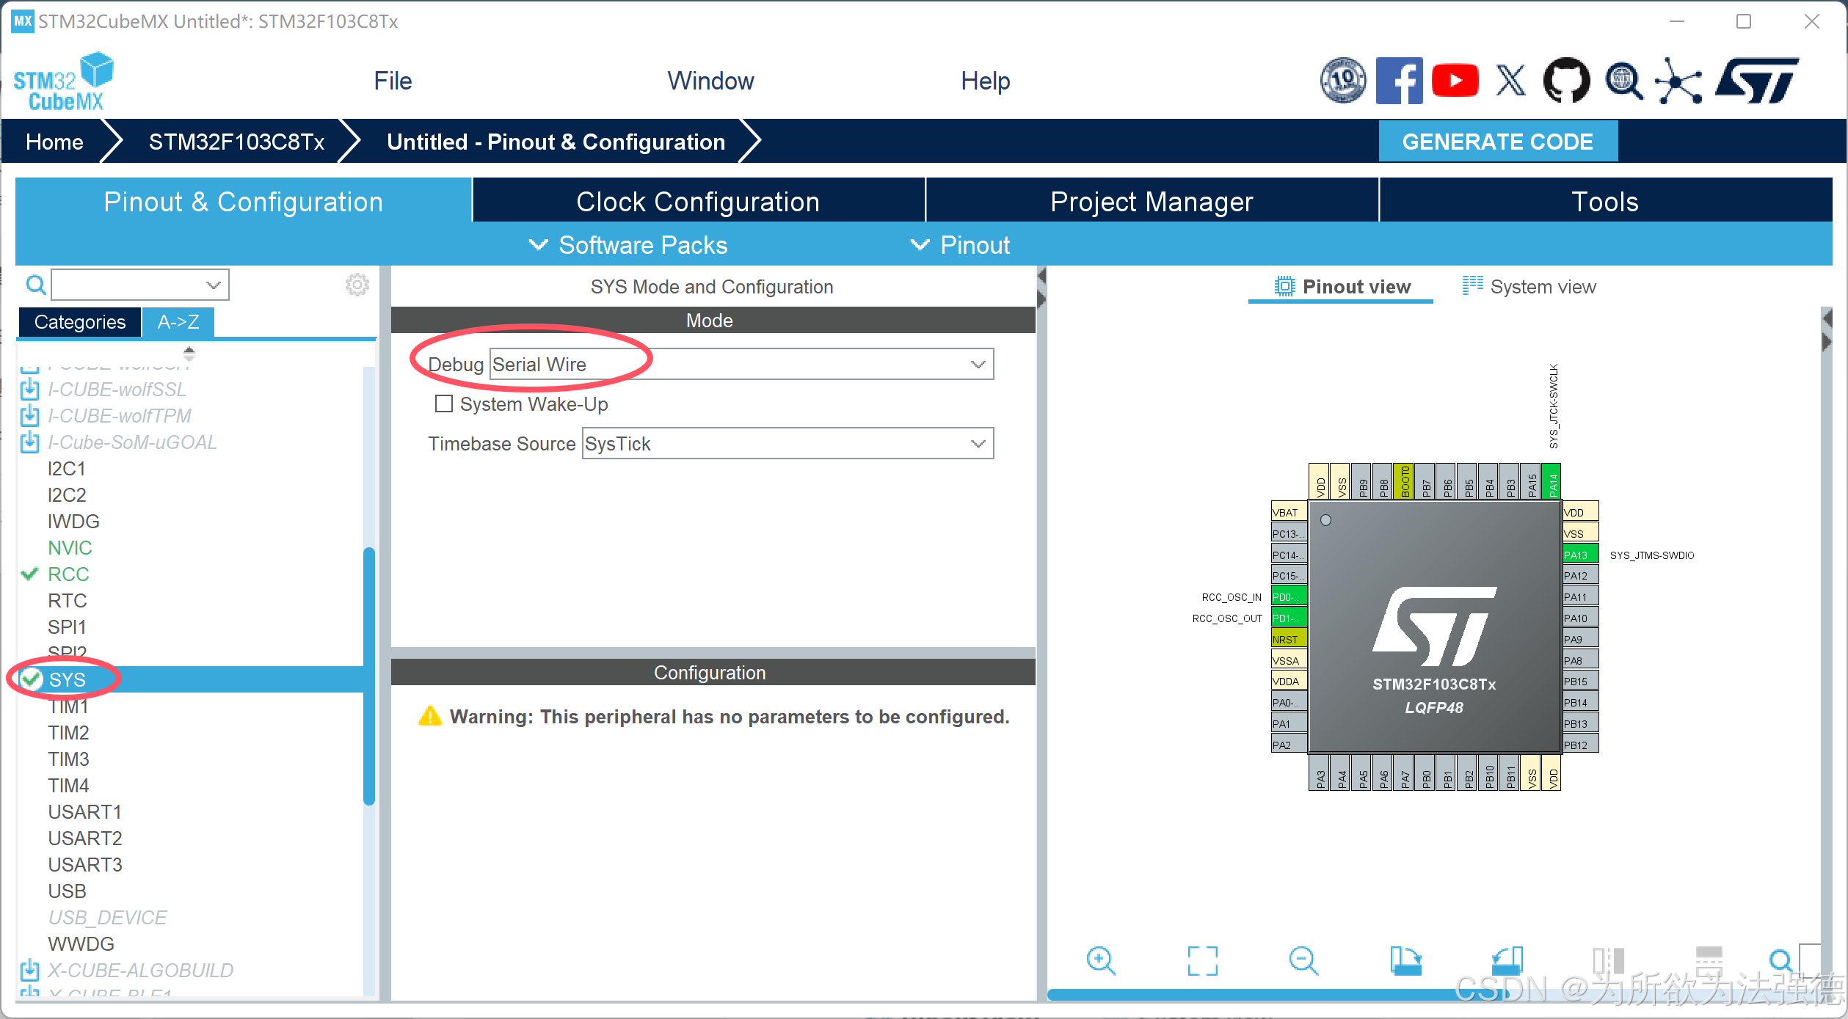Click the zoom in pinout icon
Viewport: 1848px width, 1019px height.
point(1101,960)
